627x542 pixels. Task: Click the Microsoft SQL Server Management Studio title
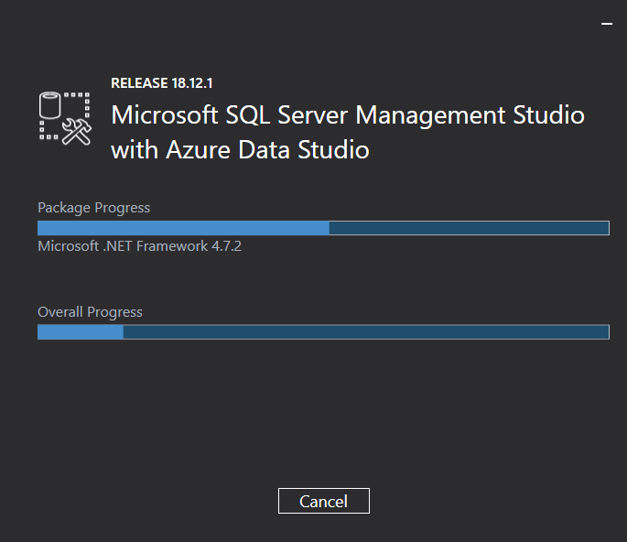(x=348, y=115)
